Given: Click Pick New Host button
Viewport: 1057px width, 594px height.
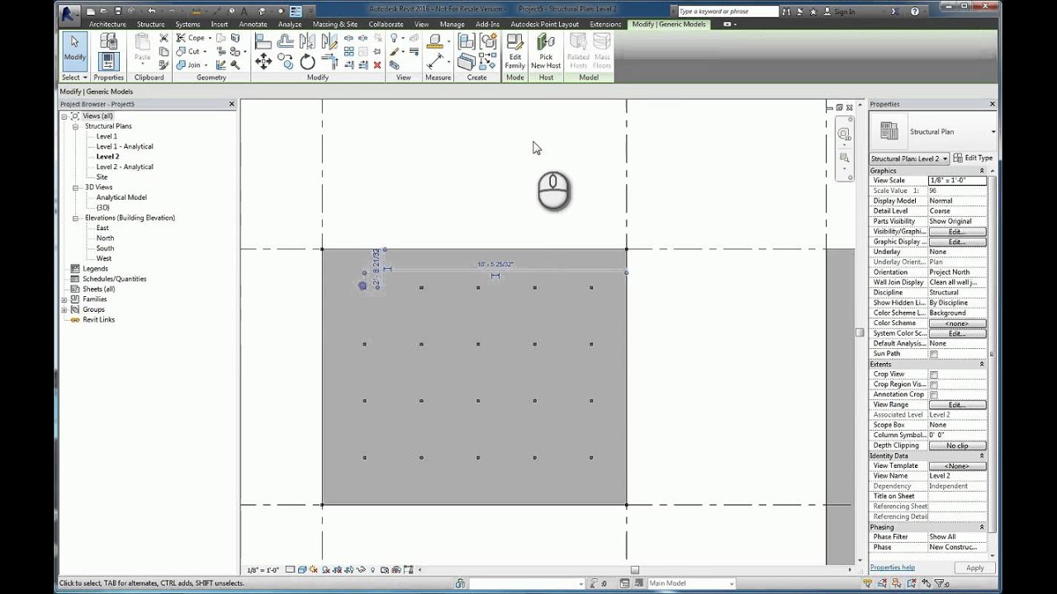Looking at the screenshot, I should 546,52.
